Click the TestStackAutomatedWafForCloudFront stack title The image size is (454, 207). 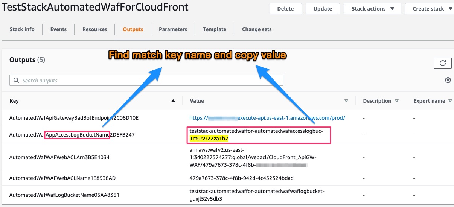pos(95,7)
